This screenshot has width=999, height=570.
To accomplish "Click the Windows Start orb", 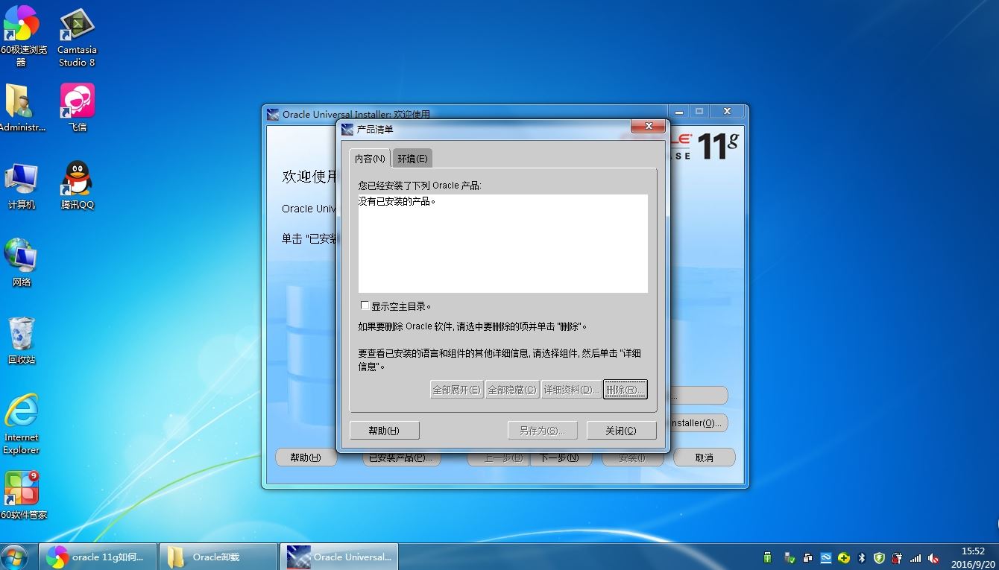I will [14, 557].
